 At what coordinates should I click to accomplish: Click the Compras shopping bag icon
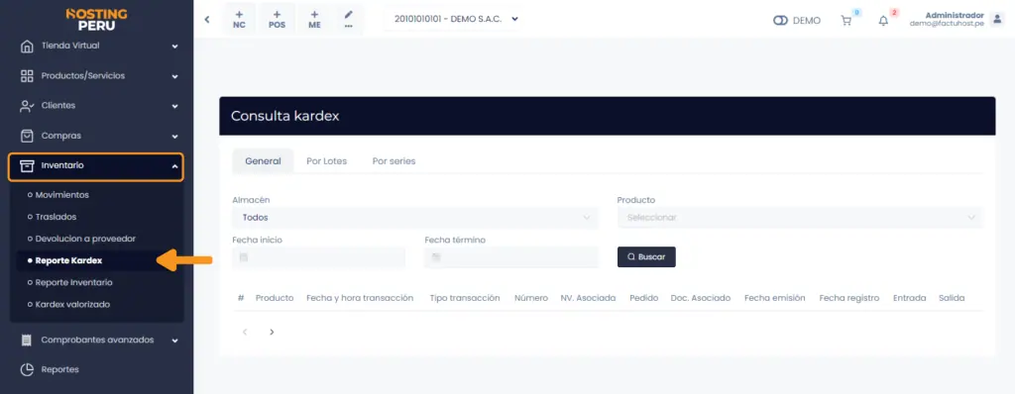coord(27,136)
